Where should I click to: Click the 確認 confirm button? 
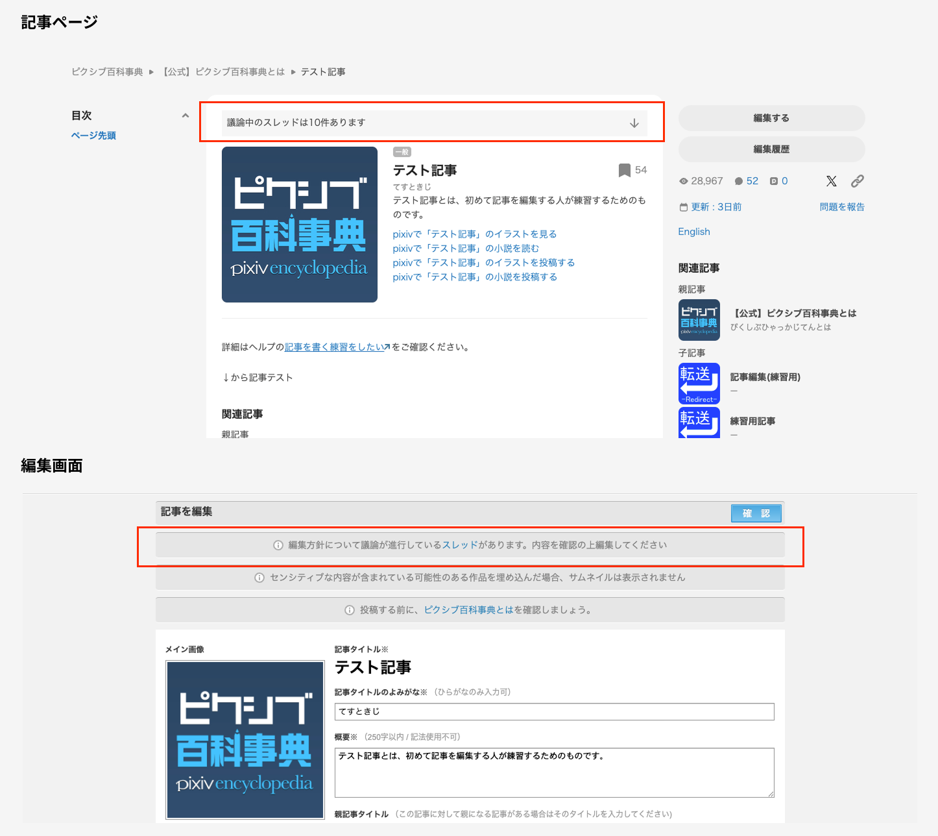[x=756, y=513]
